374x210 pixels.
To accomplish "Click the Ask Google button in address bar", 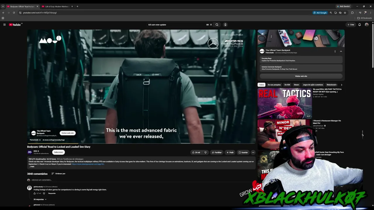I will click(x=320, y=13).
